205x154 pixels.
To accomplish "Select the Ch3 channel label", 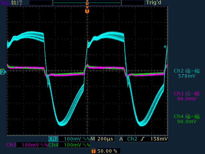I will point(11,145).
